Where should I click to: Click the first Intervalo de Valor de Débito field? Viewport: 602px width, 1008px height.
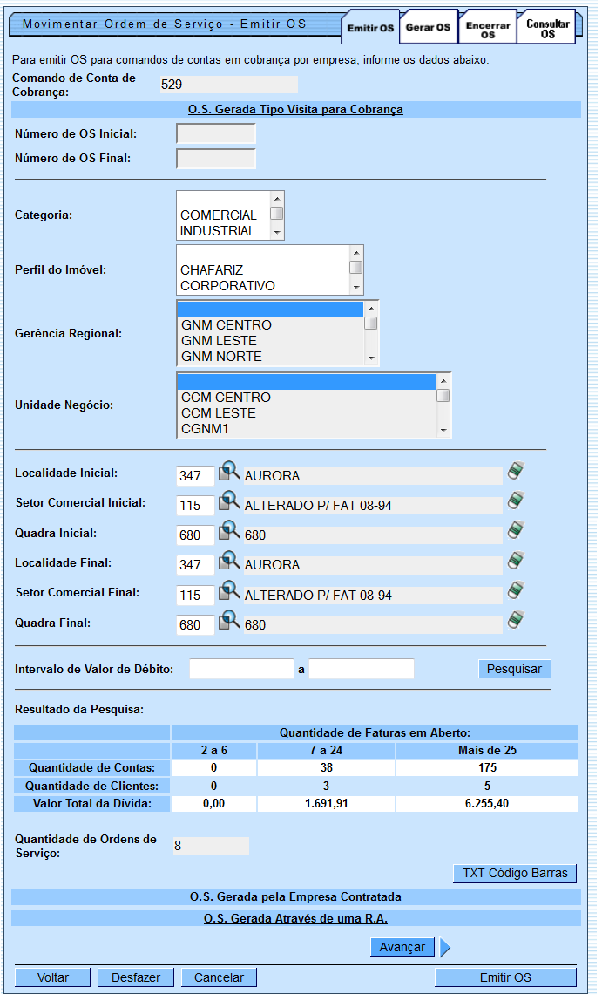tap(241, 669)
